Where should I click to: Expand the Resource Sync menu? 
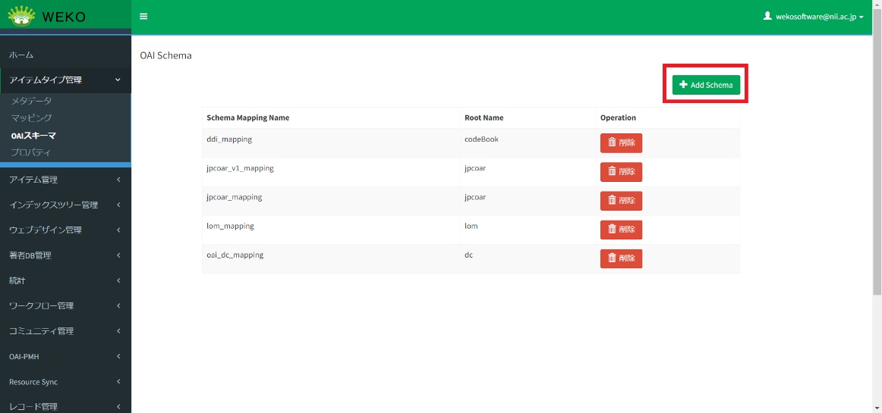(65, 382)
